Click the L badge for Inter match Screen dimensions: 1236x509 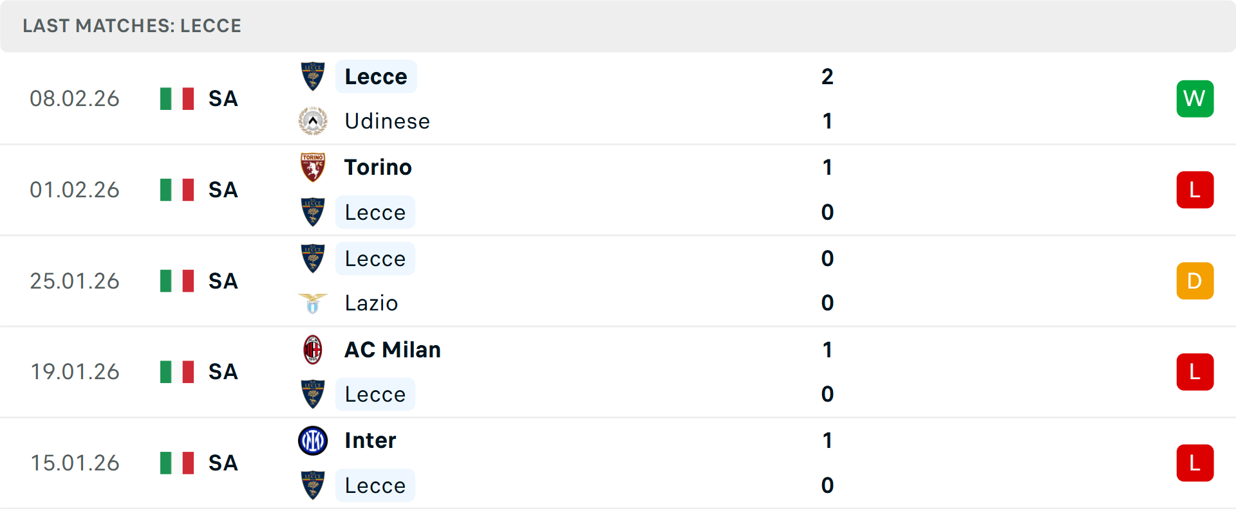tap(1195, 463)
